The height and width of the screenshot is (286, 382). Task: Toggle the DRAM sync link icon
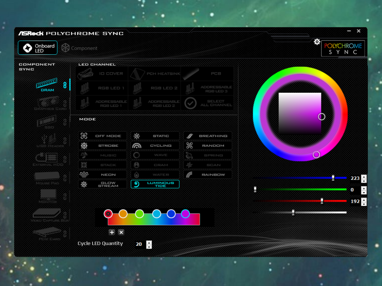point(65,85)
